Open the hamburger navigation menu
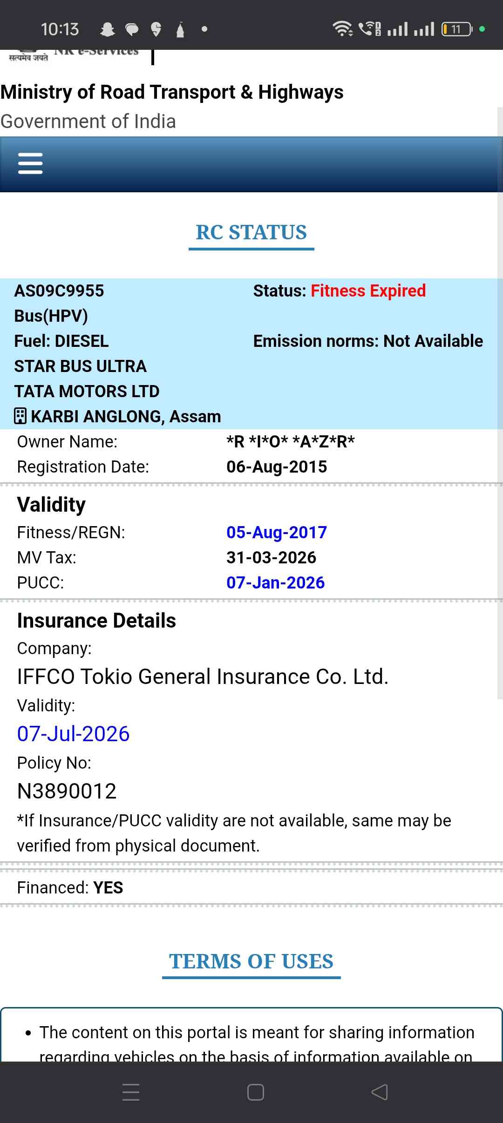This screenshot has width=503, height=1123. (30, 163)
